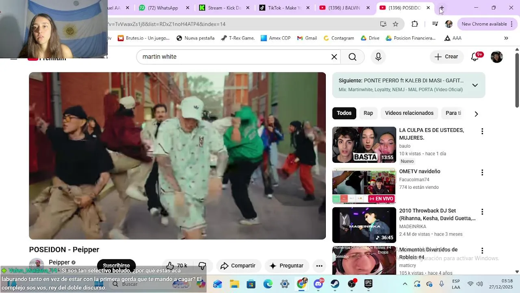Viewport: 520px width, 293px height.
Task: Open the YouTube account avatar menu
Action: (x=497, y=57)
